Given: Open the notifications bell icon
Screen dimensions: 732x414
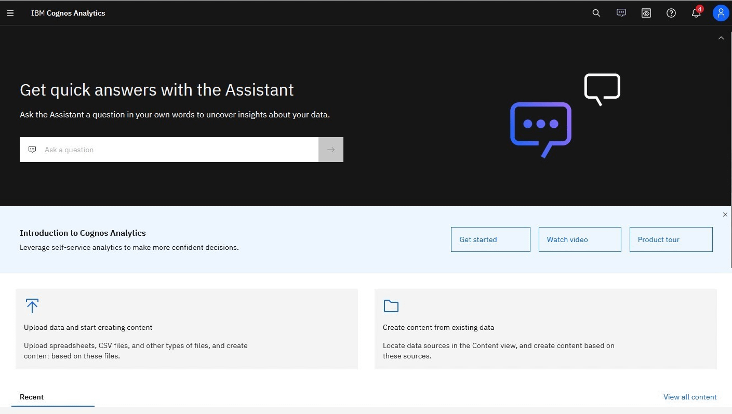Looking at the screenshot, I should tap(696, 13).
